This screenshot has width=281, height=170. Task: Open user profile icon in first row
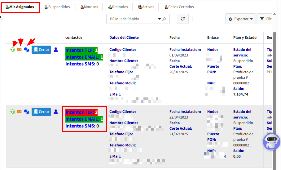pyautogui.click(x=56, y=50)
